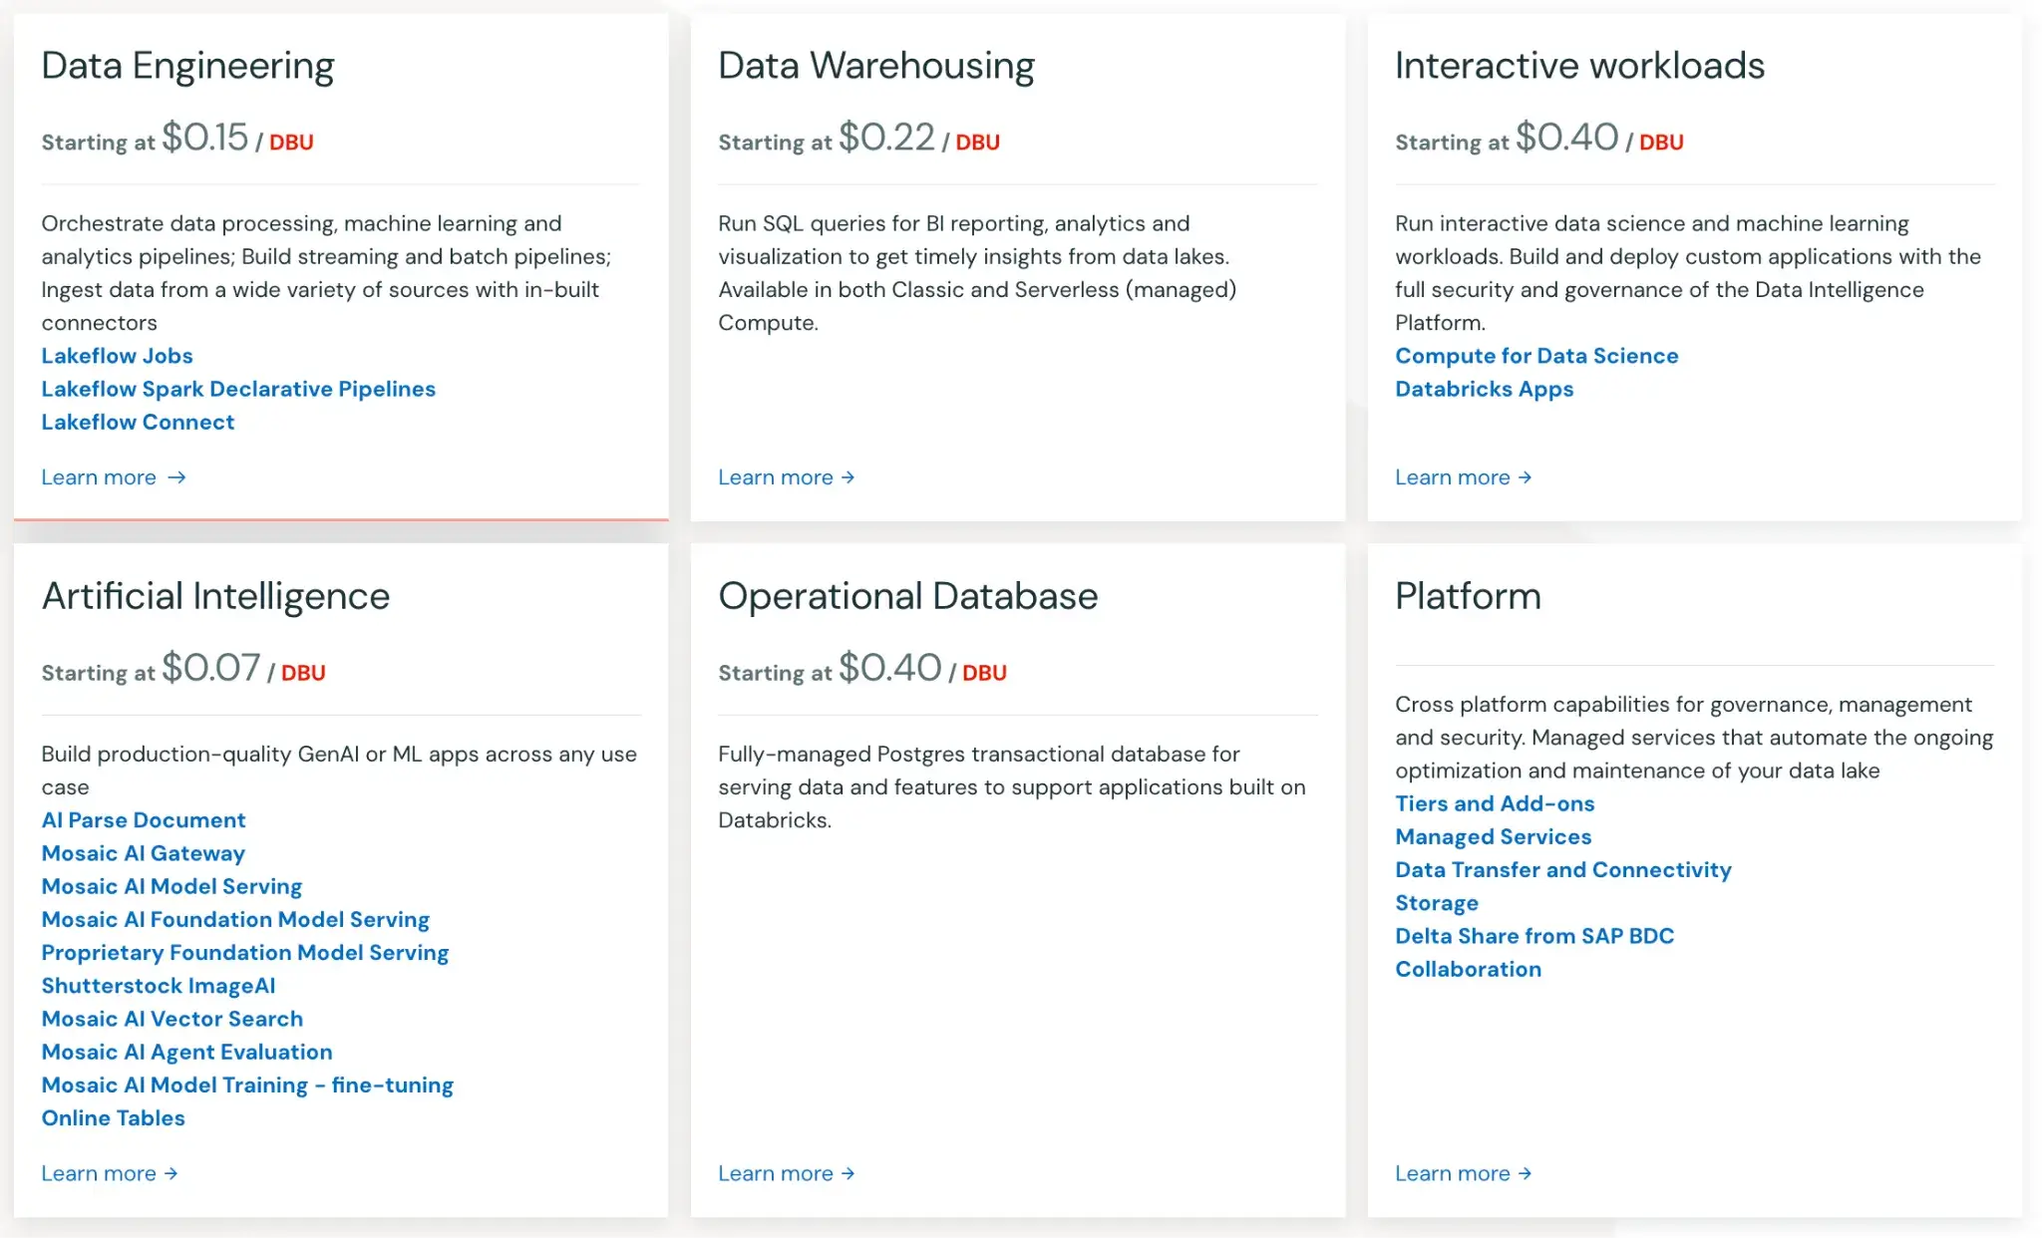Open the Lakeflow Jobs link
This screenshot has height=1238, width=2042.
pyautogui.click(x=117, y=356)
